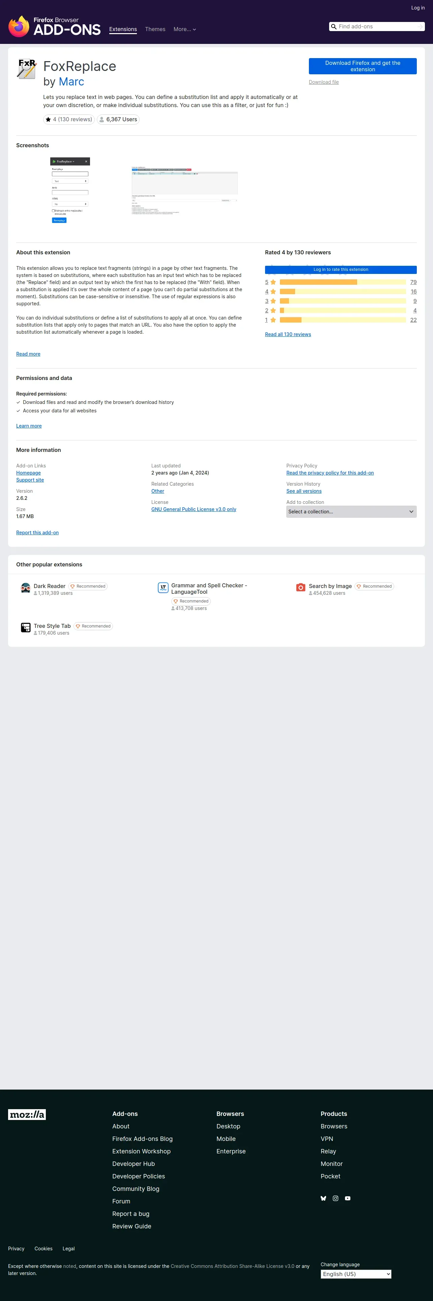The height and width of the screenshot is (1301, 433).
Task: Switch to the Themes tab
Action: pyautogui.click(x=155, y=29)
